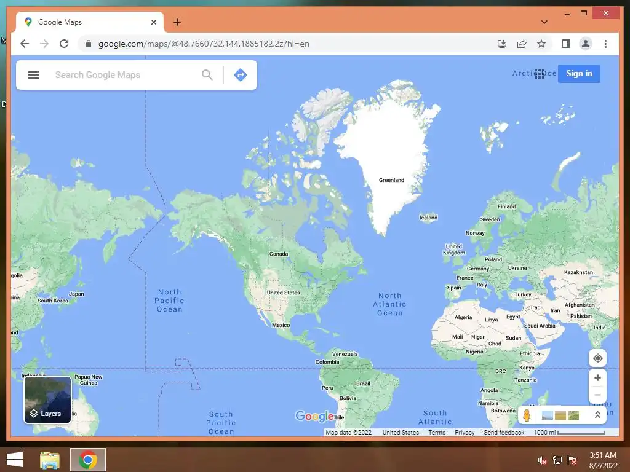
Task: Click the Chrome taskbar icon
Action: point(88,460)
